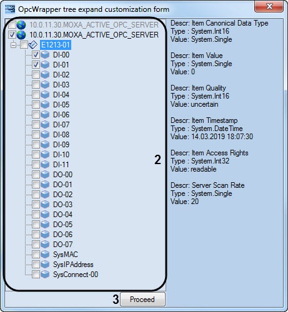Click the cube icon next to SysConnect-00

(x=45, y=275)
